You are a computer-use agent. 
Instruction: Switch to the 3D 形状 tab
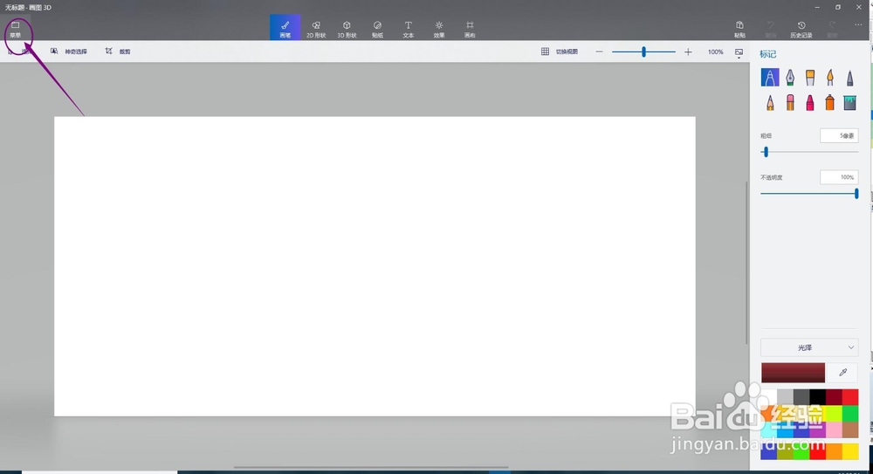coord(347,29)
